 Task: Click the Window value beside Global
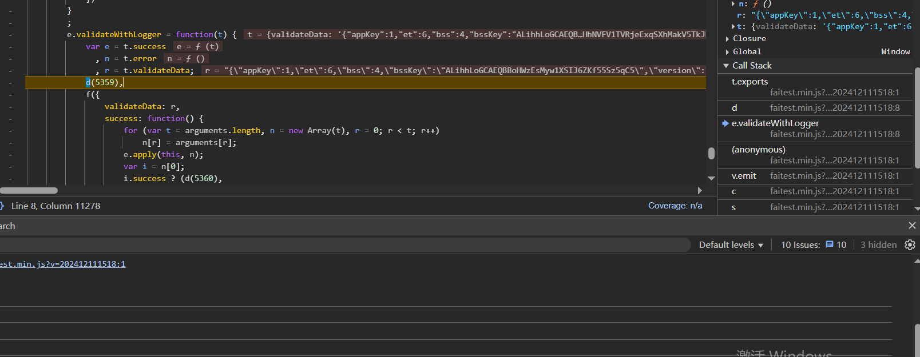coord(895,51)
